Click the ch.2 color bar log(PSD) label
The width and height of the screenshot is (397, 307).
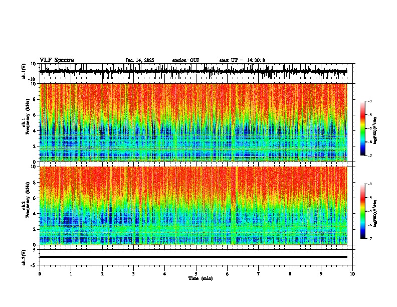tap(375, 213)
